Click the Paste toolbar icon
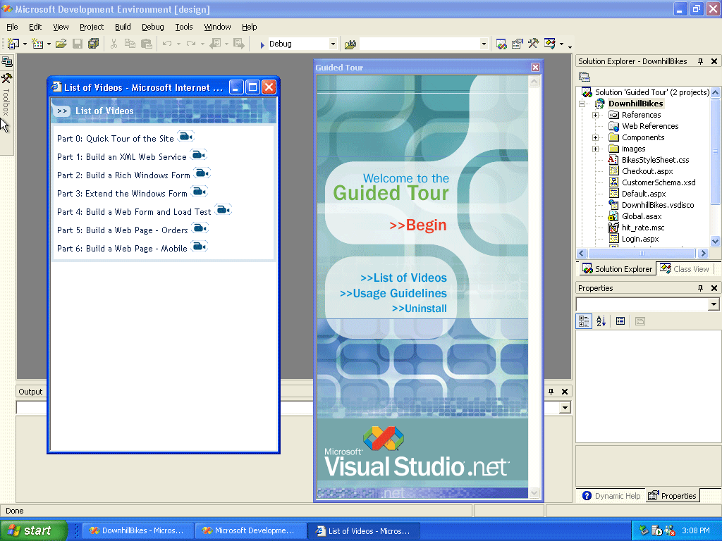Viewport: 722px width, 541px height. click(x=147, y=44)
